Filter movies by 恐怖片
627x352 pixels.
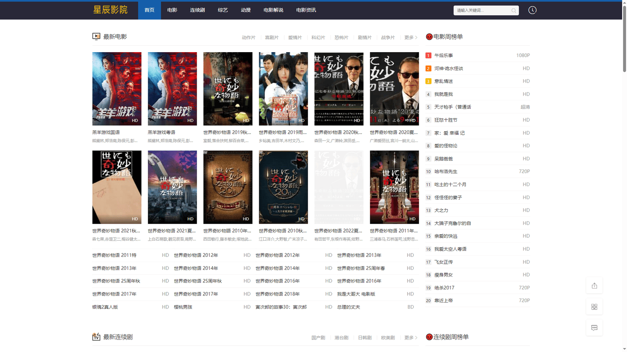click(x=341, y=37)
